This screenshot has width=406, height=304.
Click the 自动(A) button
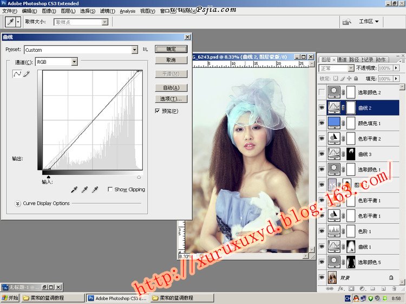[x=171, y=88]
